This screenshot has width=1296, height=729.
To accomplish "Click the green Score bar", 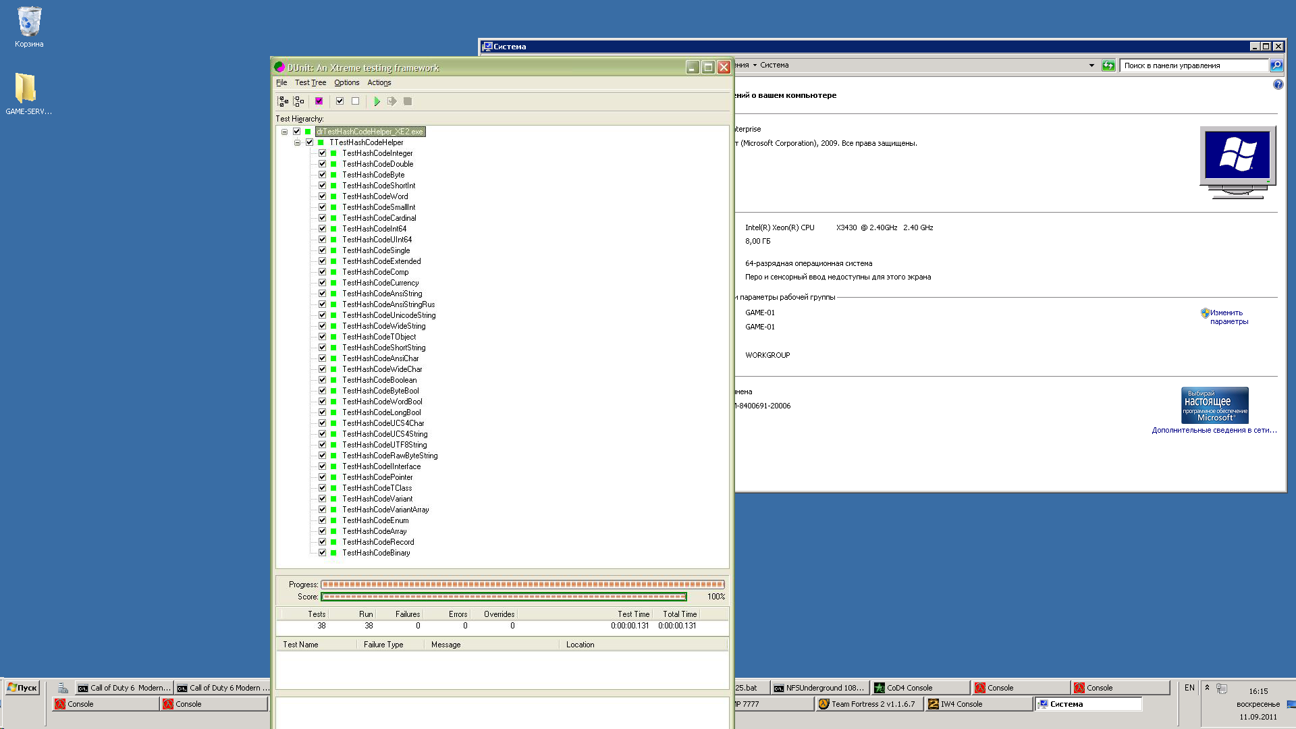I will coord(504,597).
